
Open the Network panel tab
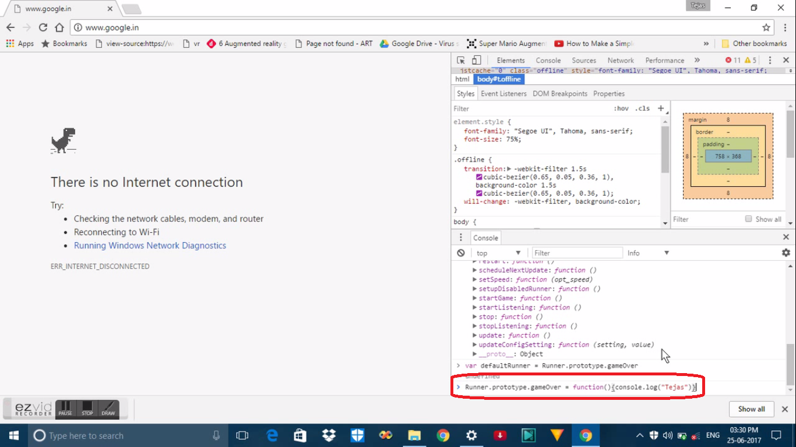pos(621,61)
